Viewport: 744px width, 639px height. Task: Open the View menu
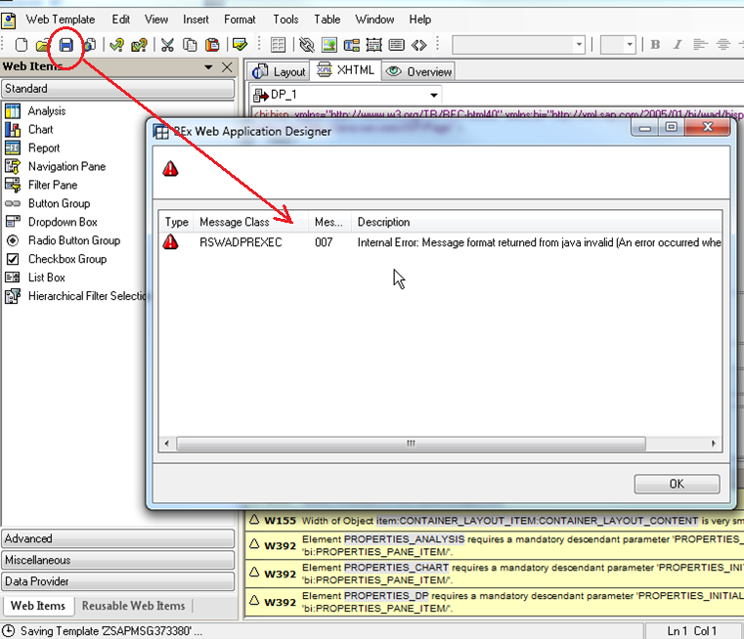[156, 20]
